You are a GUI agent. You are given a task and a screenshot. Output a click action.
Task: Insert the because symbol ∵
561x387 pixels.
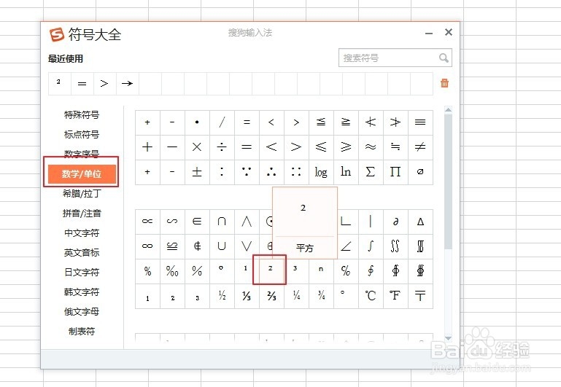tap(247, 172)
